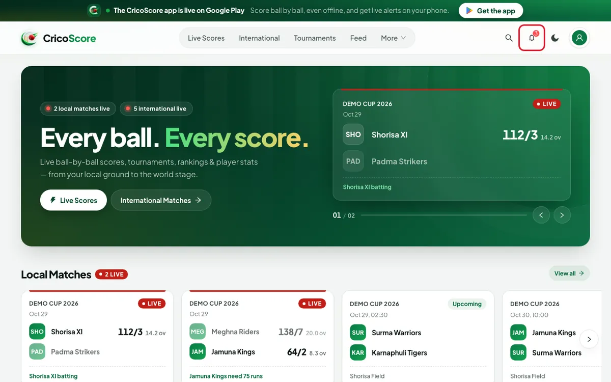
Task: Click the Karnaphuli Tigers team name
Action: point(399,352)
